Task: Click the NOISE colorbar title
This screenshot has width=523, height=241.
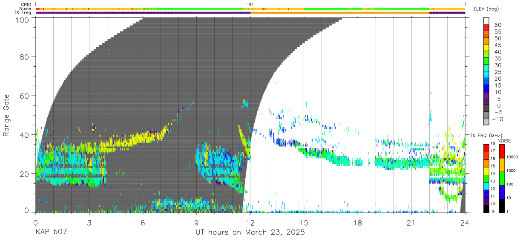Action: 503,141
